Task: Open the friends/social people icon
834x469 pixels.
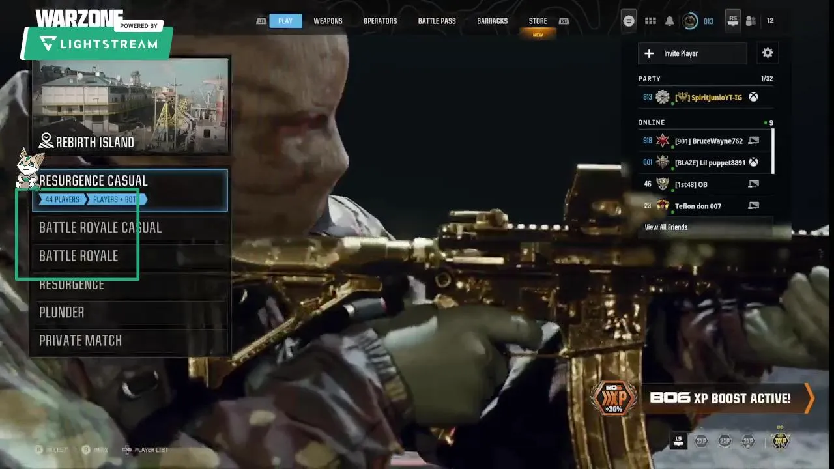Action: tap(751, 21)
